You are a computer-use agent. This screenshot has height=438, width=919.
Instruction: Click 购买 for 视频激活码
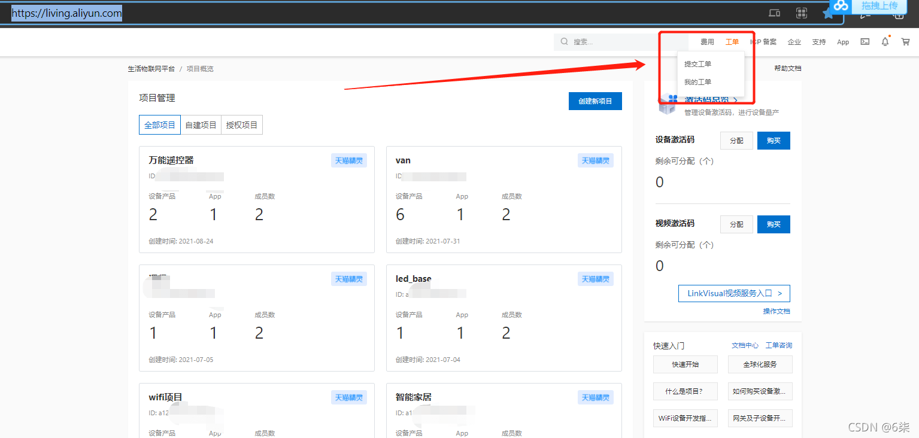[774, 224]
